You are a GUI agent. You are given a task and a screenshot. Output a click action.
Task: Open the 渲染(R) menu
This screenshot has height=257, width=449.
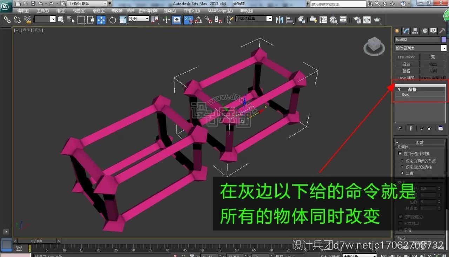point(170,11)
